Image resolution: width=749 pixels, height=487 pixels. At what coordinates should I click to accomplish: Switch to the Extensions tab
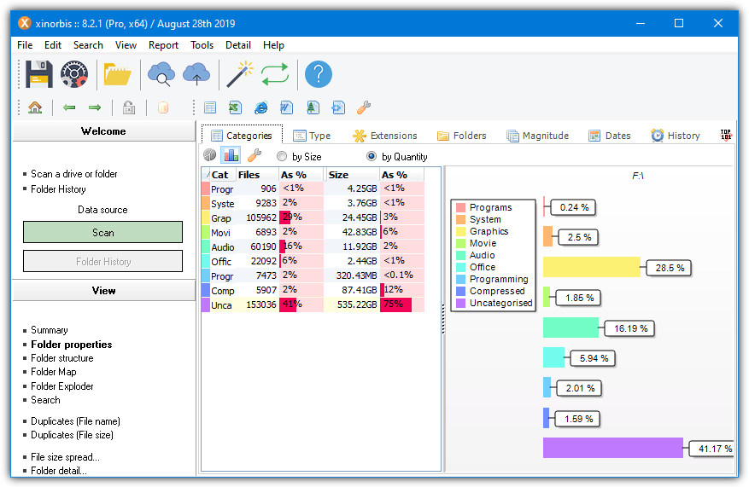point(385,136)
